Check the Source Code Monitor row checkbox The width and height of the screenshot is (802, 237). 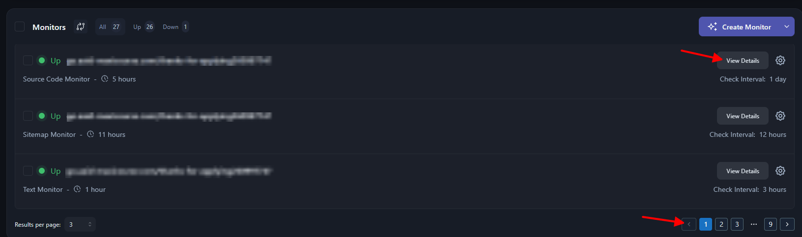28,60
